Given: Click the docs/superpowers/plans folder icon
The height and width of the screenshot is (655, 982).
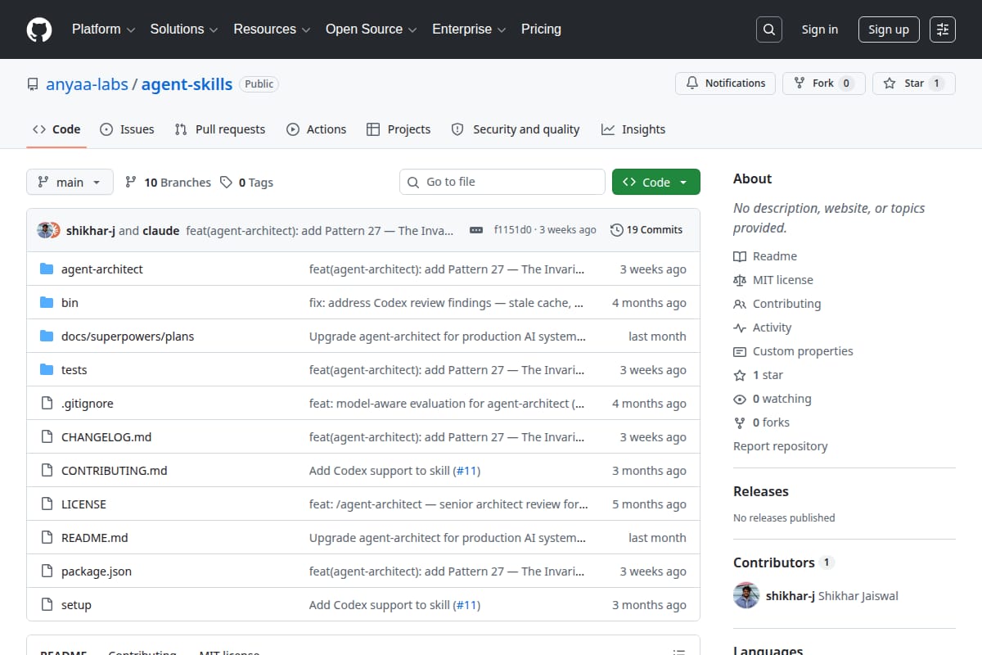Looking at the screenshot, I should click(47, 337).
